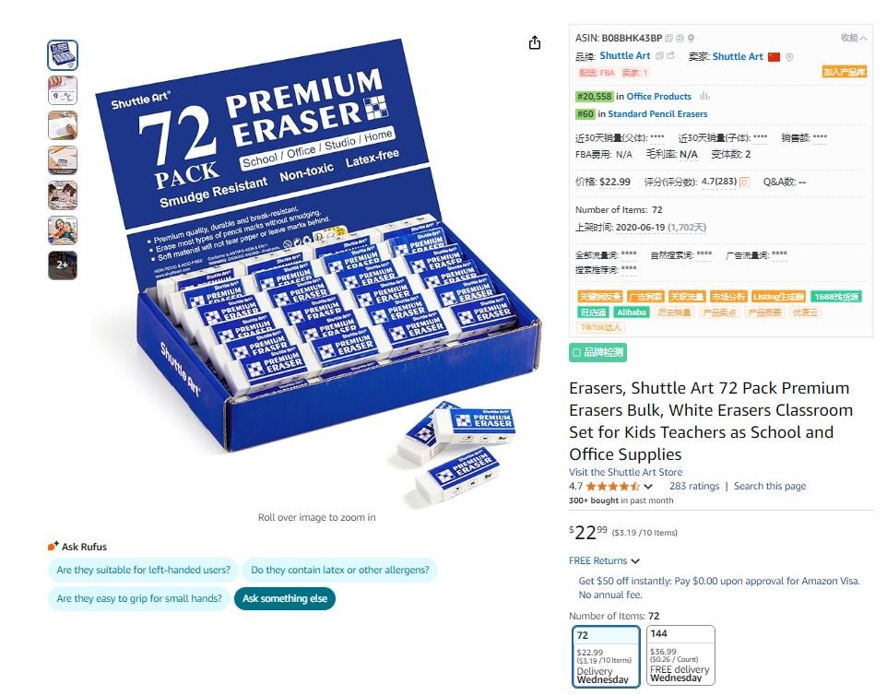Expand the star rating dropdown arrow
This screenshot has width=887, height=695.
point(648,487)
